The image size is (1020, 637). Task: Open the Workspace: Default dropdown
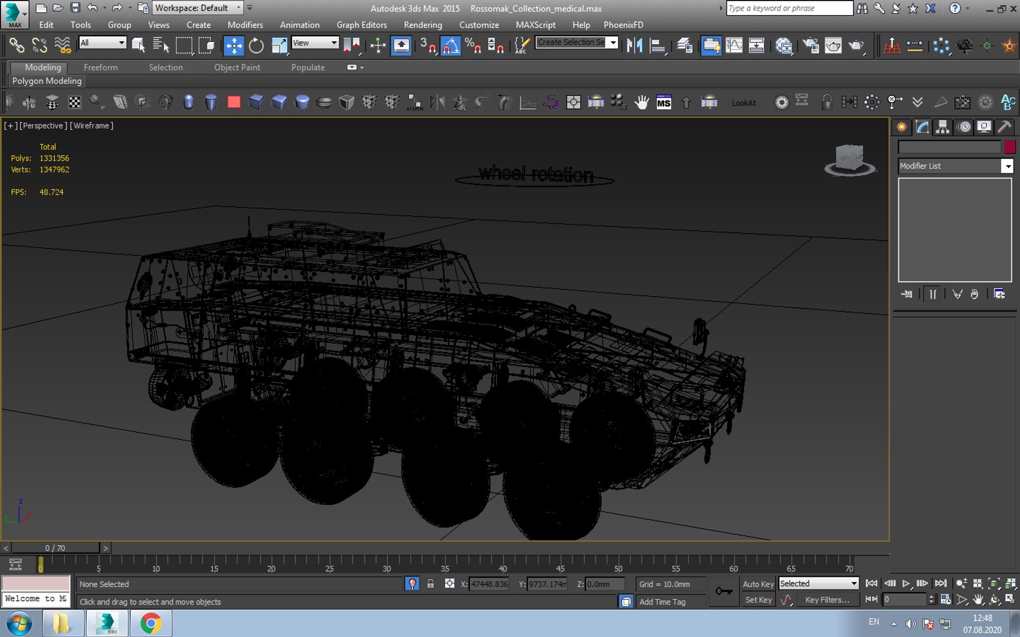(x=198, y=8)
